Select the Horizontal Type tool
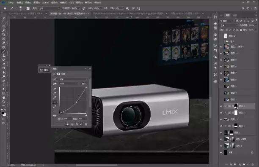259x167 pixels. [x=4, y=85]
